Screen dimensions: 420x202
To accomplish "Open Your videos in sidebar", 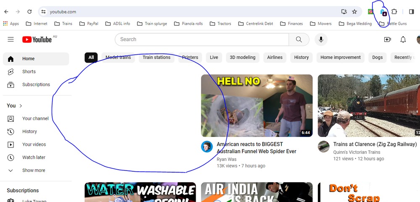I will click(36, 144).
